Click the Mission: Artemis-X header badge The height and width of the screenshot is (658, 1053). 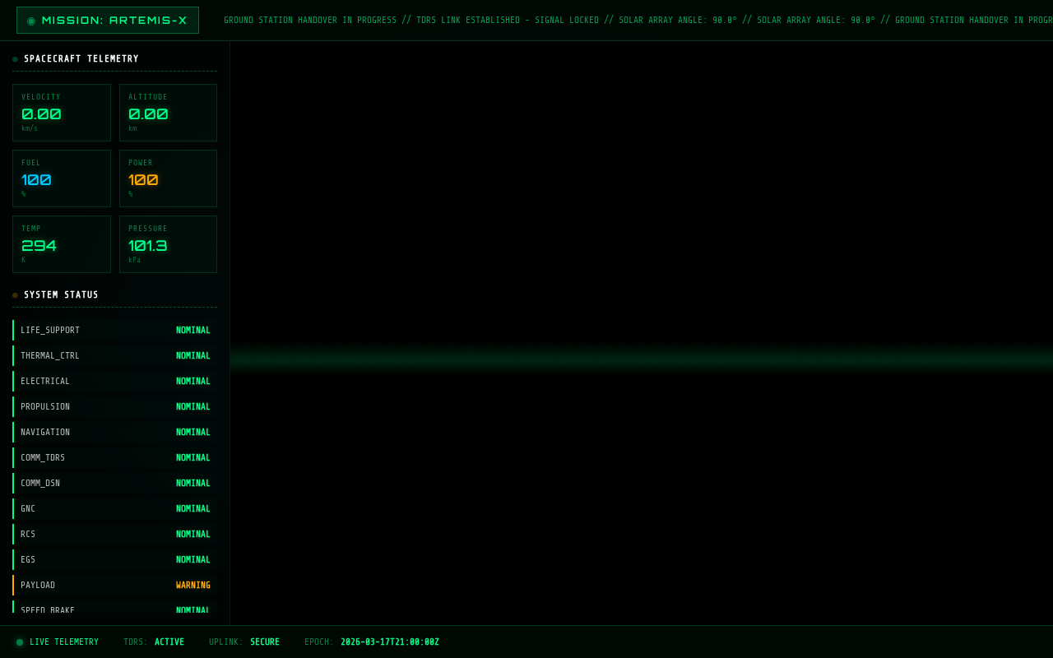coord(108,21)
